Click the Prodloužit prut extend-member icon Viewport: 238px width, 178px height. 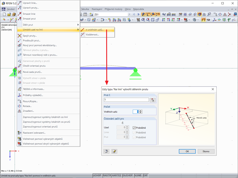(x=20, y=41)
